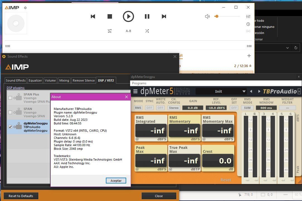This screenshot has width=302, height=201.
Task: Seek along the track progress bar
Action: (x=128, y=41)
